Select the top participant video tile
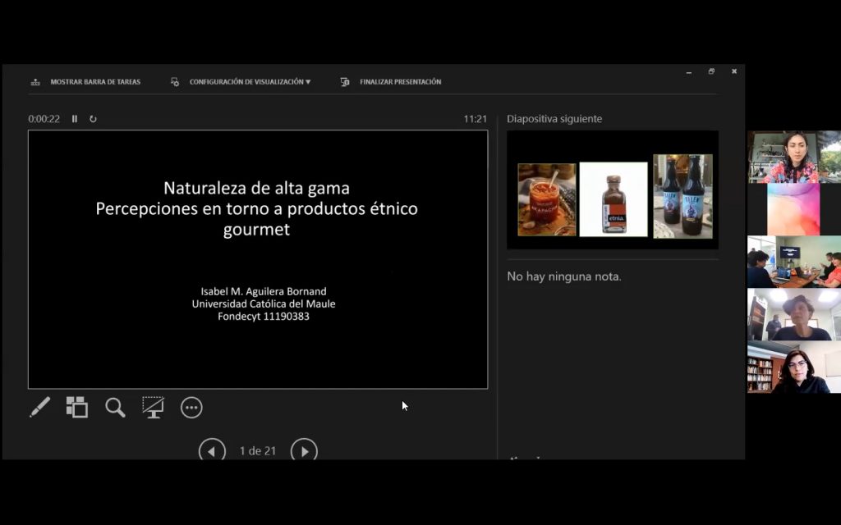Image resolution: width=841 pixels, height=525 pixels. pos(793,157)
